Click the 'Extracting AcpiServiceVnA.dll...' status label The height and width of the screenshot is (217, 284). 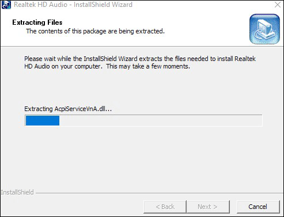pos(68,109)
